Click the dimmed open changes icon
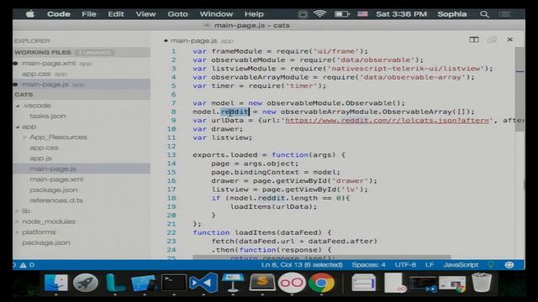538x302 pixels. point(492,39)
